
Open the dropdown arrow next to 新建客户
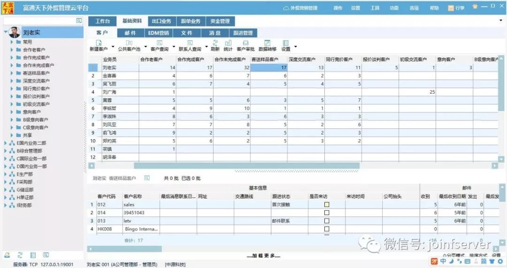(113, 47)
